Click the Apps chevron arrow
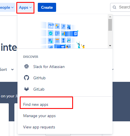 [30, 7]
